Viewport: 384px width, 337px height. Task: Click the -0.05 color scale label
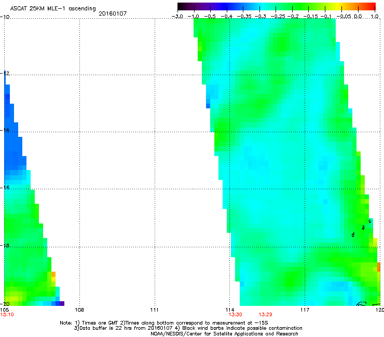point(344,17)
